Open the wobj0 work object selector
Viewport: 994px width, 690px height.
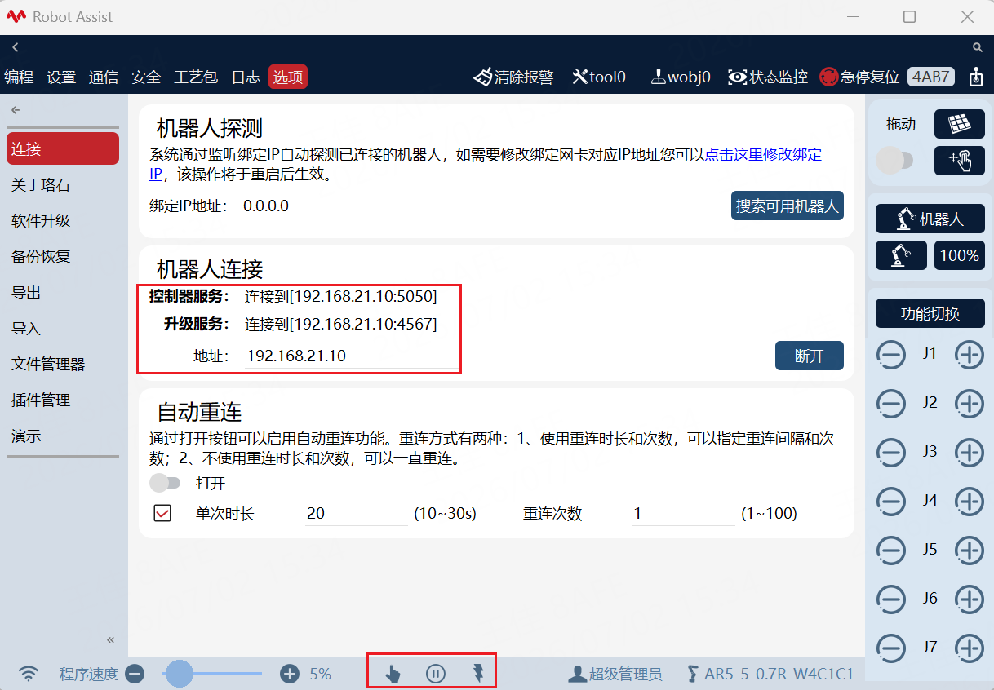681,77
